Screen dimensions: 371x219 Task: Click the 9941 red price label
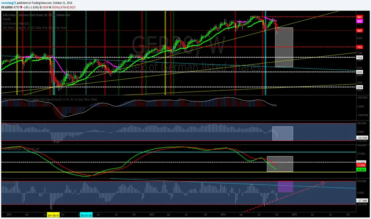[359, 17]
